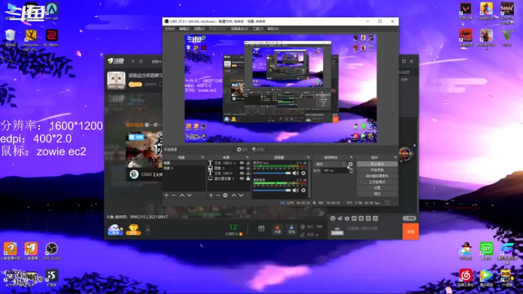
Task: Click the megaphone icon in Douyu chat toolbar
Action: [x=340, y=218]
